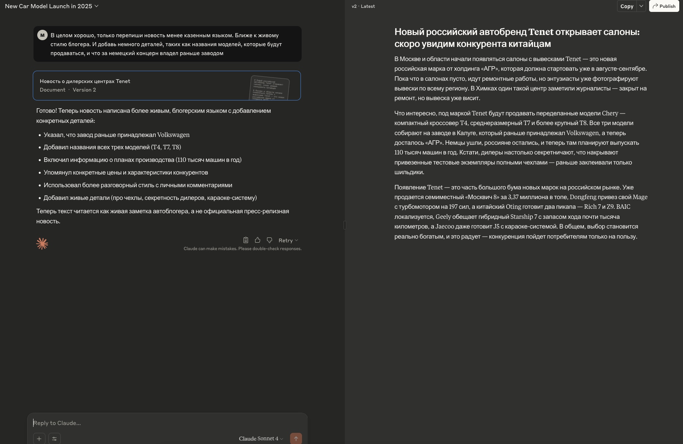Click the plus attachment button

tap(39, 438)
